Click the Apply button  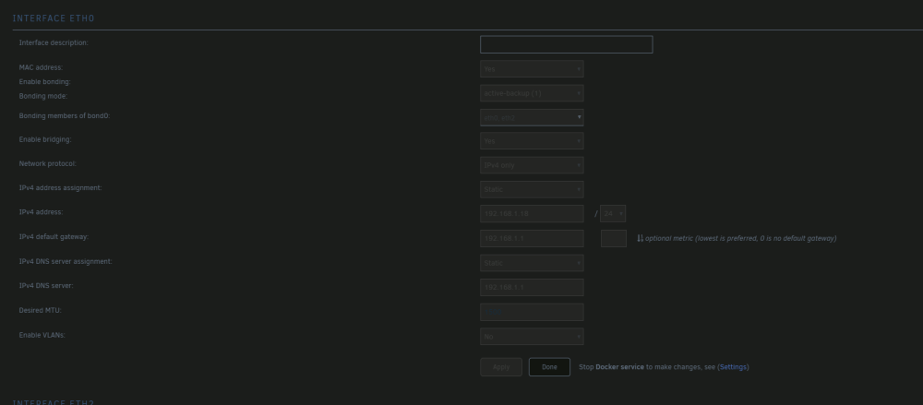tap(501, 367)
